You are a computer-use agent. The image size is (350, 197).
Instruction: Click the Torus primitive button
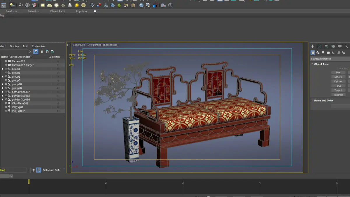pos(338,86)
